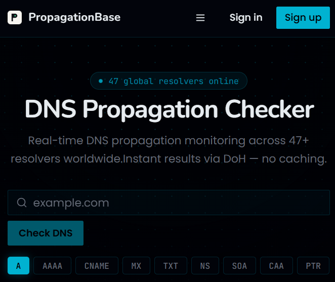Select the A record type
Viewport: 335px width, 282px height.
coord(18,265)
